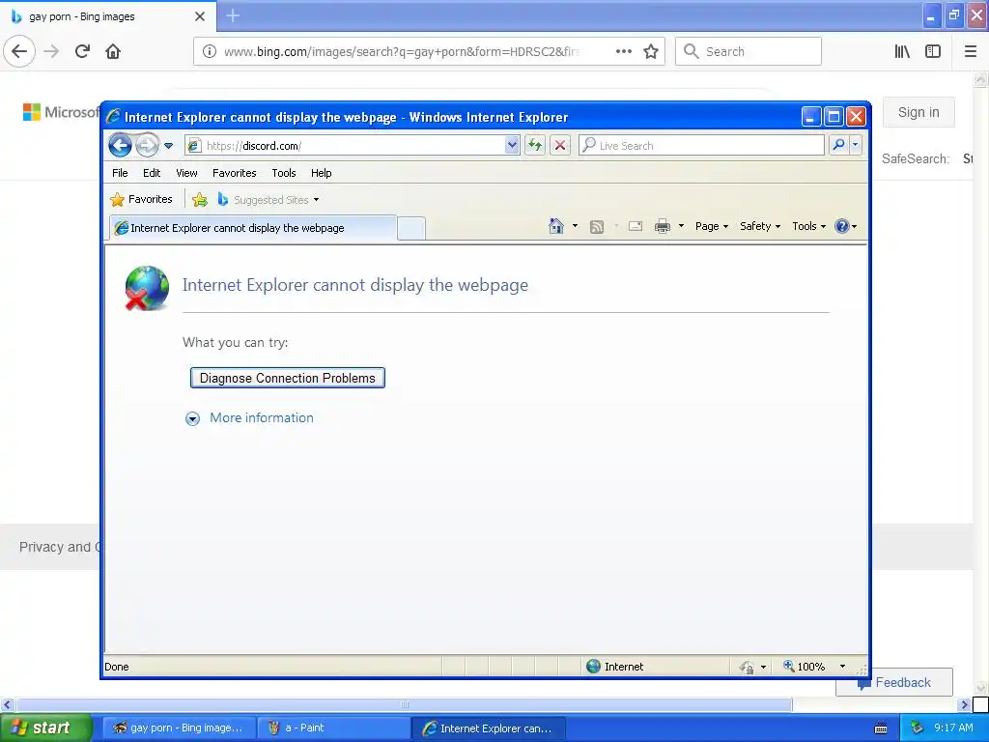Open the Firefox hamburger menu
Screen dimensions: 989x742
tap(971, 51)
